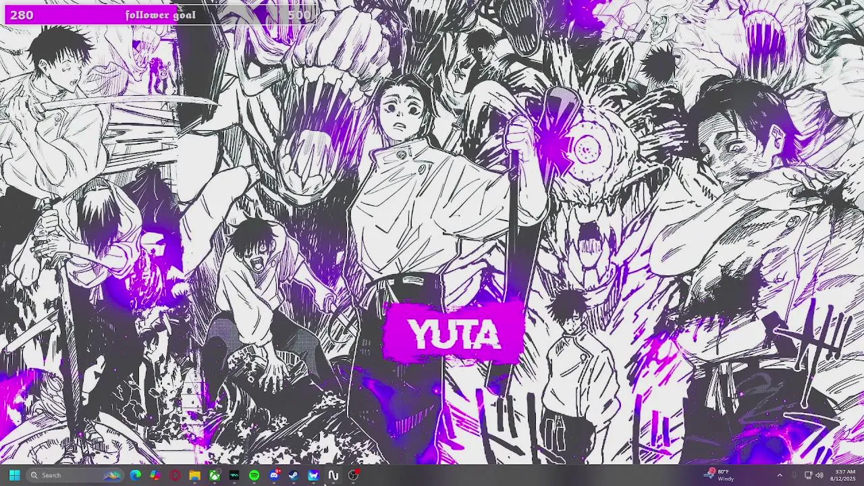Screen dimensions: 864x486
Task: Click the taskbar Search box
Action: 75,475
